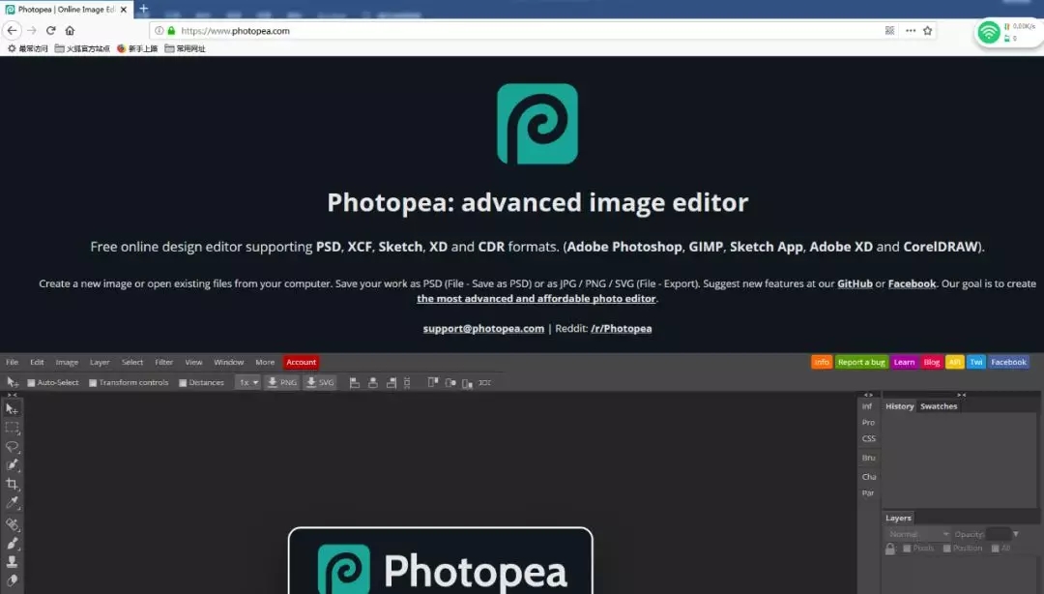Screen dimensions: 1044x594
Task: Click distribute vertical spacing icon
Action: point(408,383)
